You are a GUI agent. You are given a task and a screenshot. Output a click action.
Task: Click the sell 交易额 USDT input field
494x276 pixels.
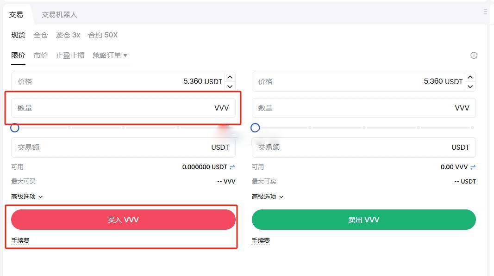click(x=356, y=147)
